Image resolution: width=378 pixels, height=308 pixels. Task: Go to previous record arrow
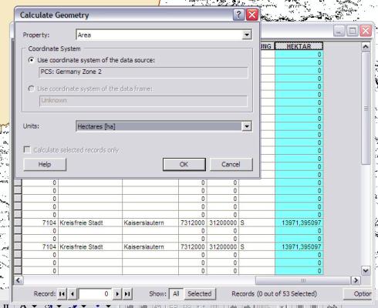73,293
